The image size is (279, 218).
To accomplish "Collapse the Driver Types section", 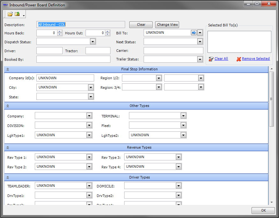I will pyautogui.click(x=8, y=178).
